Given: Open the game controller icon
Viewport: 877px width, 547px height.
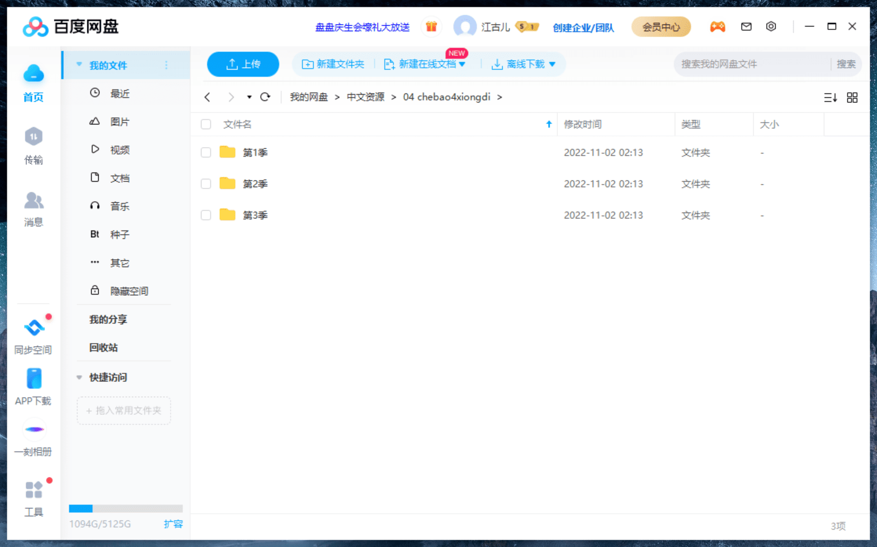Looking at the screenshot, I should [717, 27].
